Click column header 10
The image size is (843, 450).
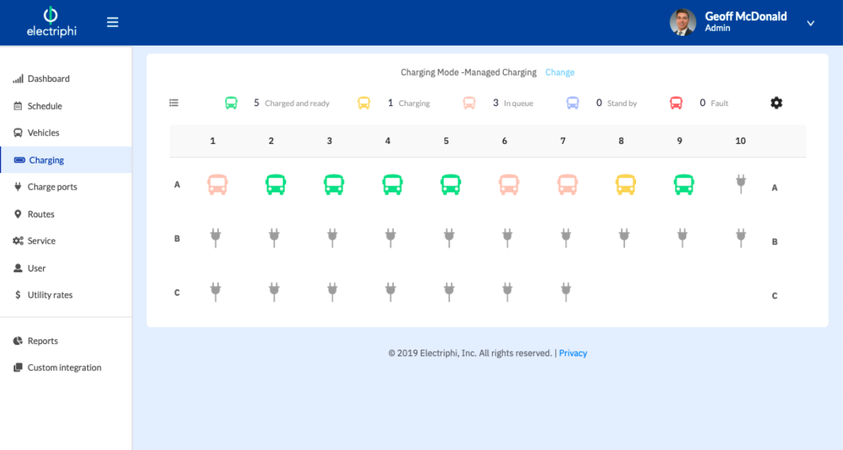pos(741,141)
